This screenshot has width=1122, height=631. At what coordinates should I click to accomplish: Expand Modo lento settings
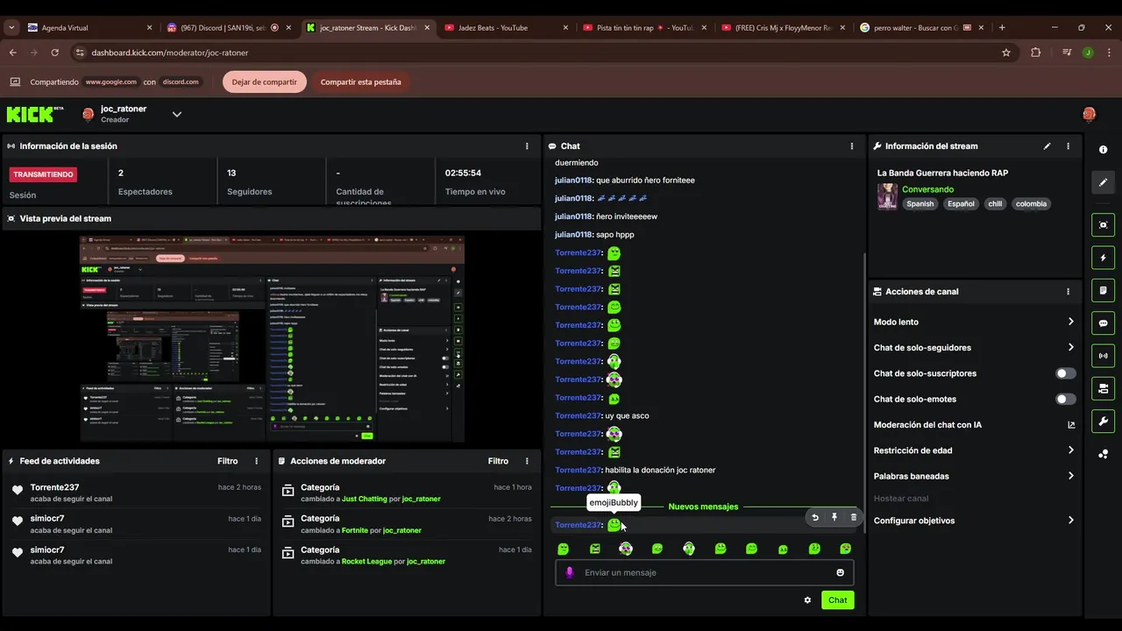[1070, 322]
